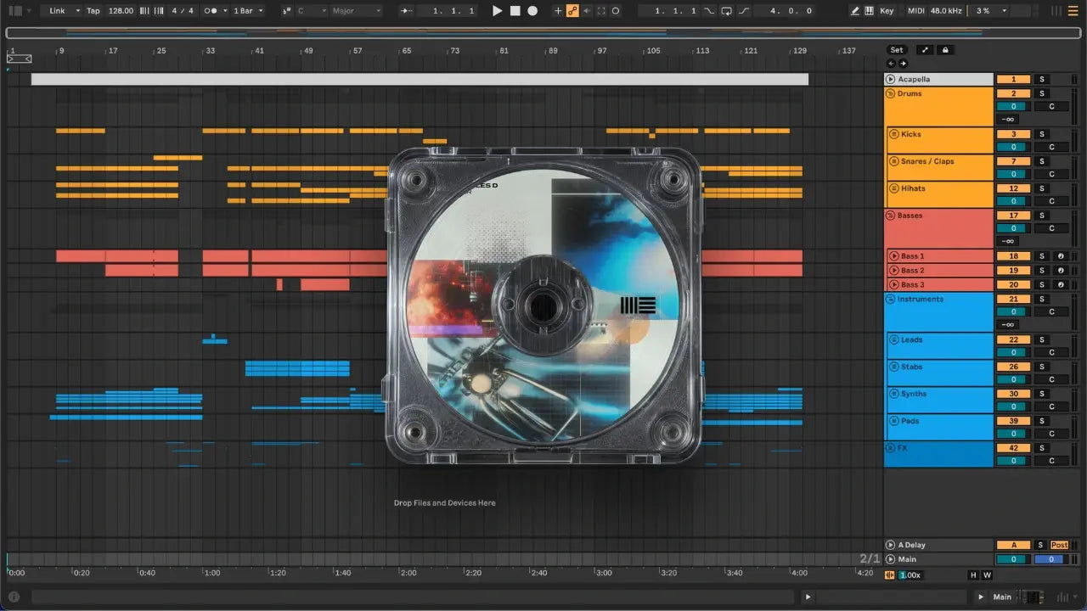
Task: Jump to the next locator arrow
Action: tap(903, 63)
